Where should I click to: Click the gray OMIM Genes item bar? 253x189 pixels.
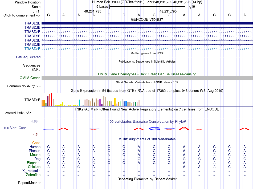coord(147,78)
